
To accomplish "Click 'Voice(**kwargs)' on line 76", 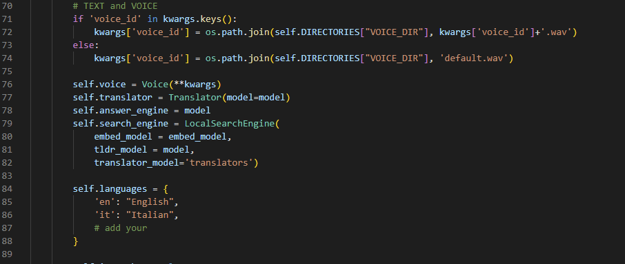I will pos(181,85).
